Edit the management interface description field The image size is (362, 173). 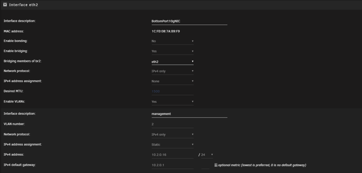(x=189, y=114)
